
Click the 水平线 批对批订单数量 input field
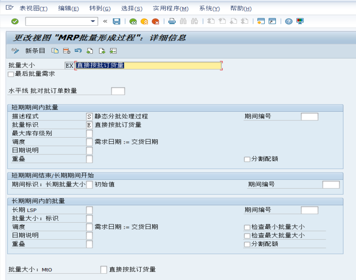118,91
